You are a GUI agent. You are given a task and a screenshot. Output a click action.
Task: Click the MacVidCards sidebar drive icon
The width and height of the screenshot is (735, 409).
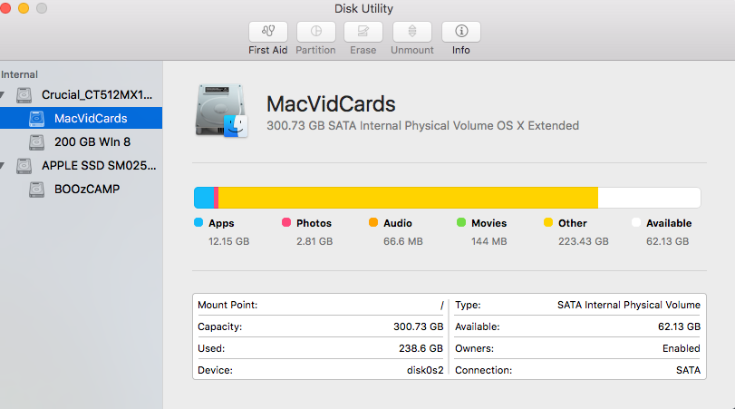(x=36, y=119)
